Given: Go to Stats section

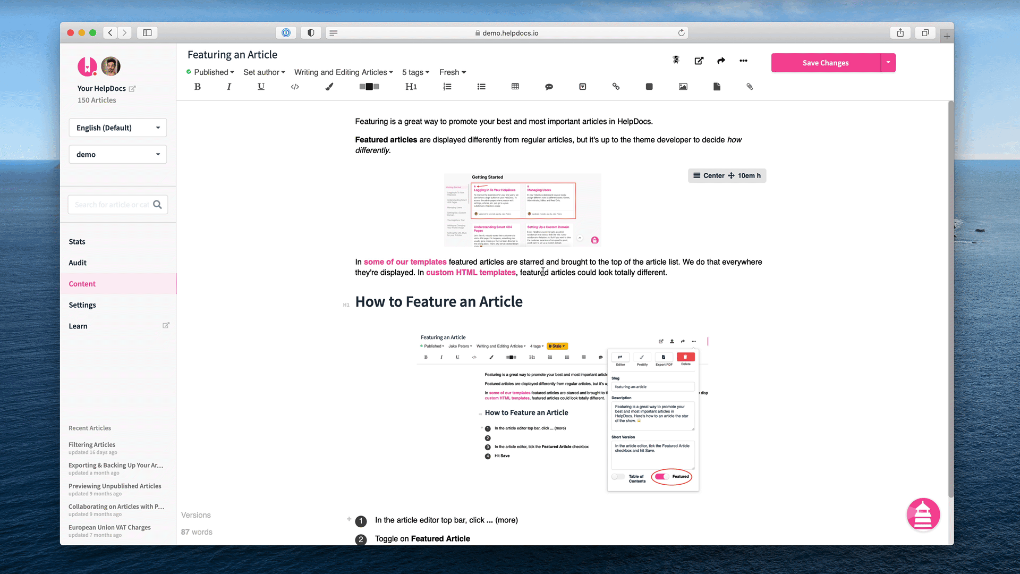Looking at the screenshot, I should [x=77, y=242].
